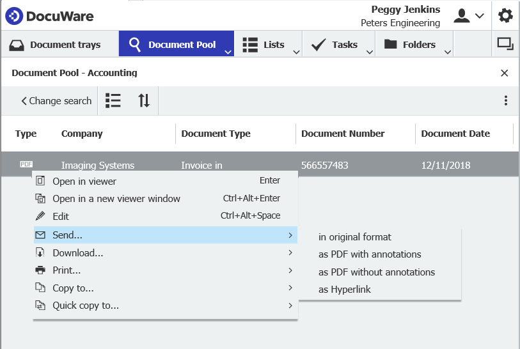Click the user profile icon
Viewport: 520px width, 349px height.
click(462, 16)
